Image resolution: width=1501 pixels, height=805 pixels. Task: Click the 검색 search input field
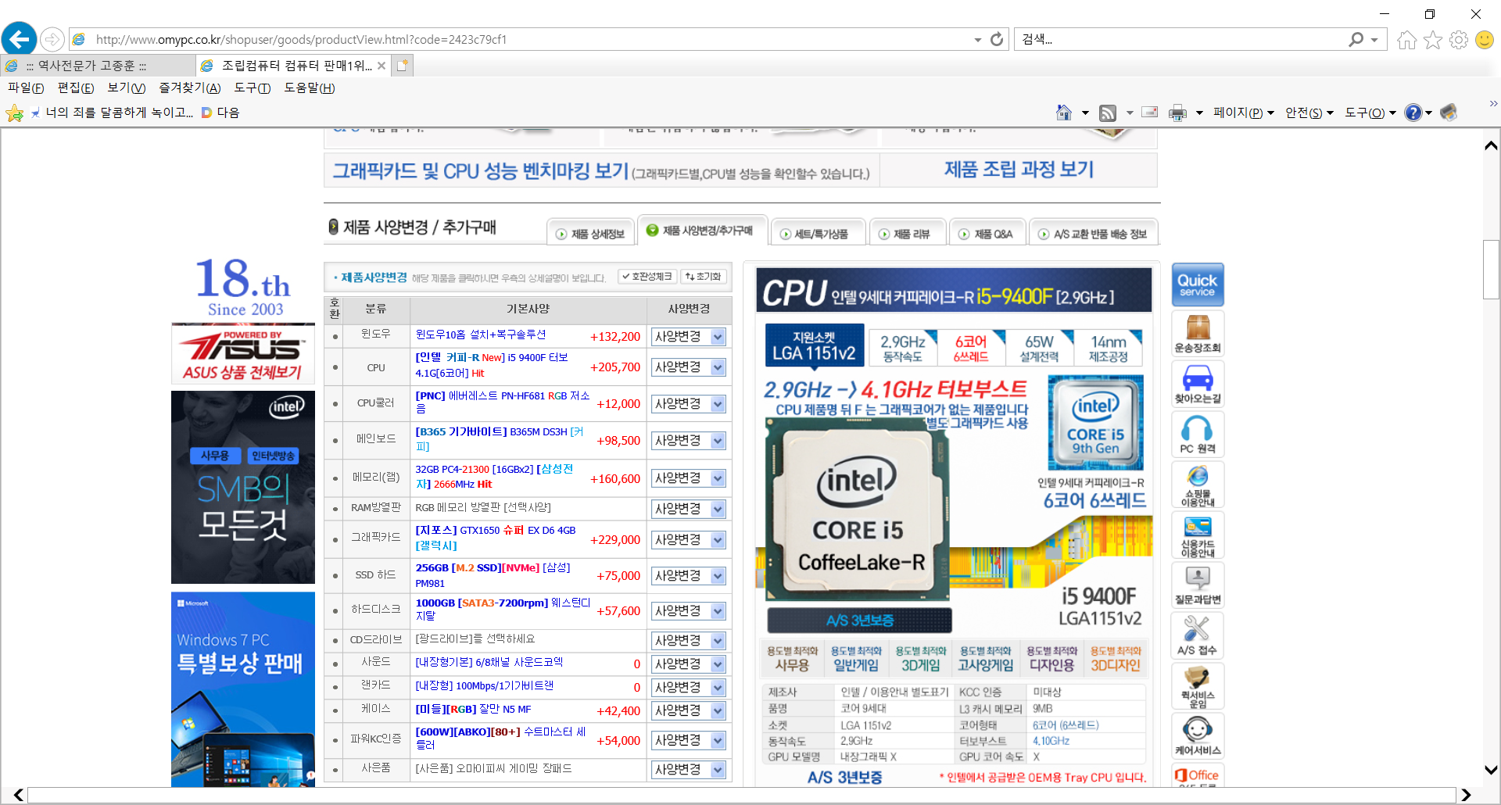click(x=1180, y=39)
